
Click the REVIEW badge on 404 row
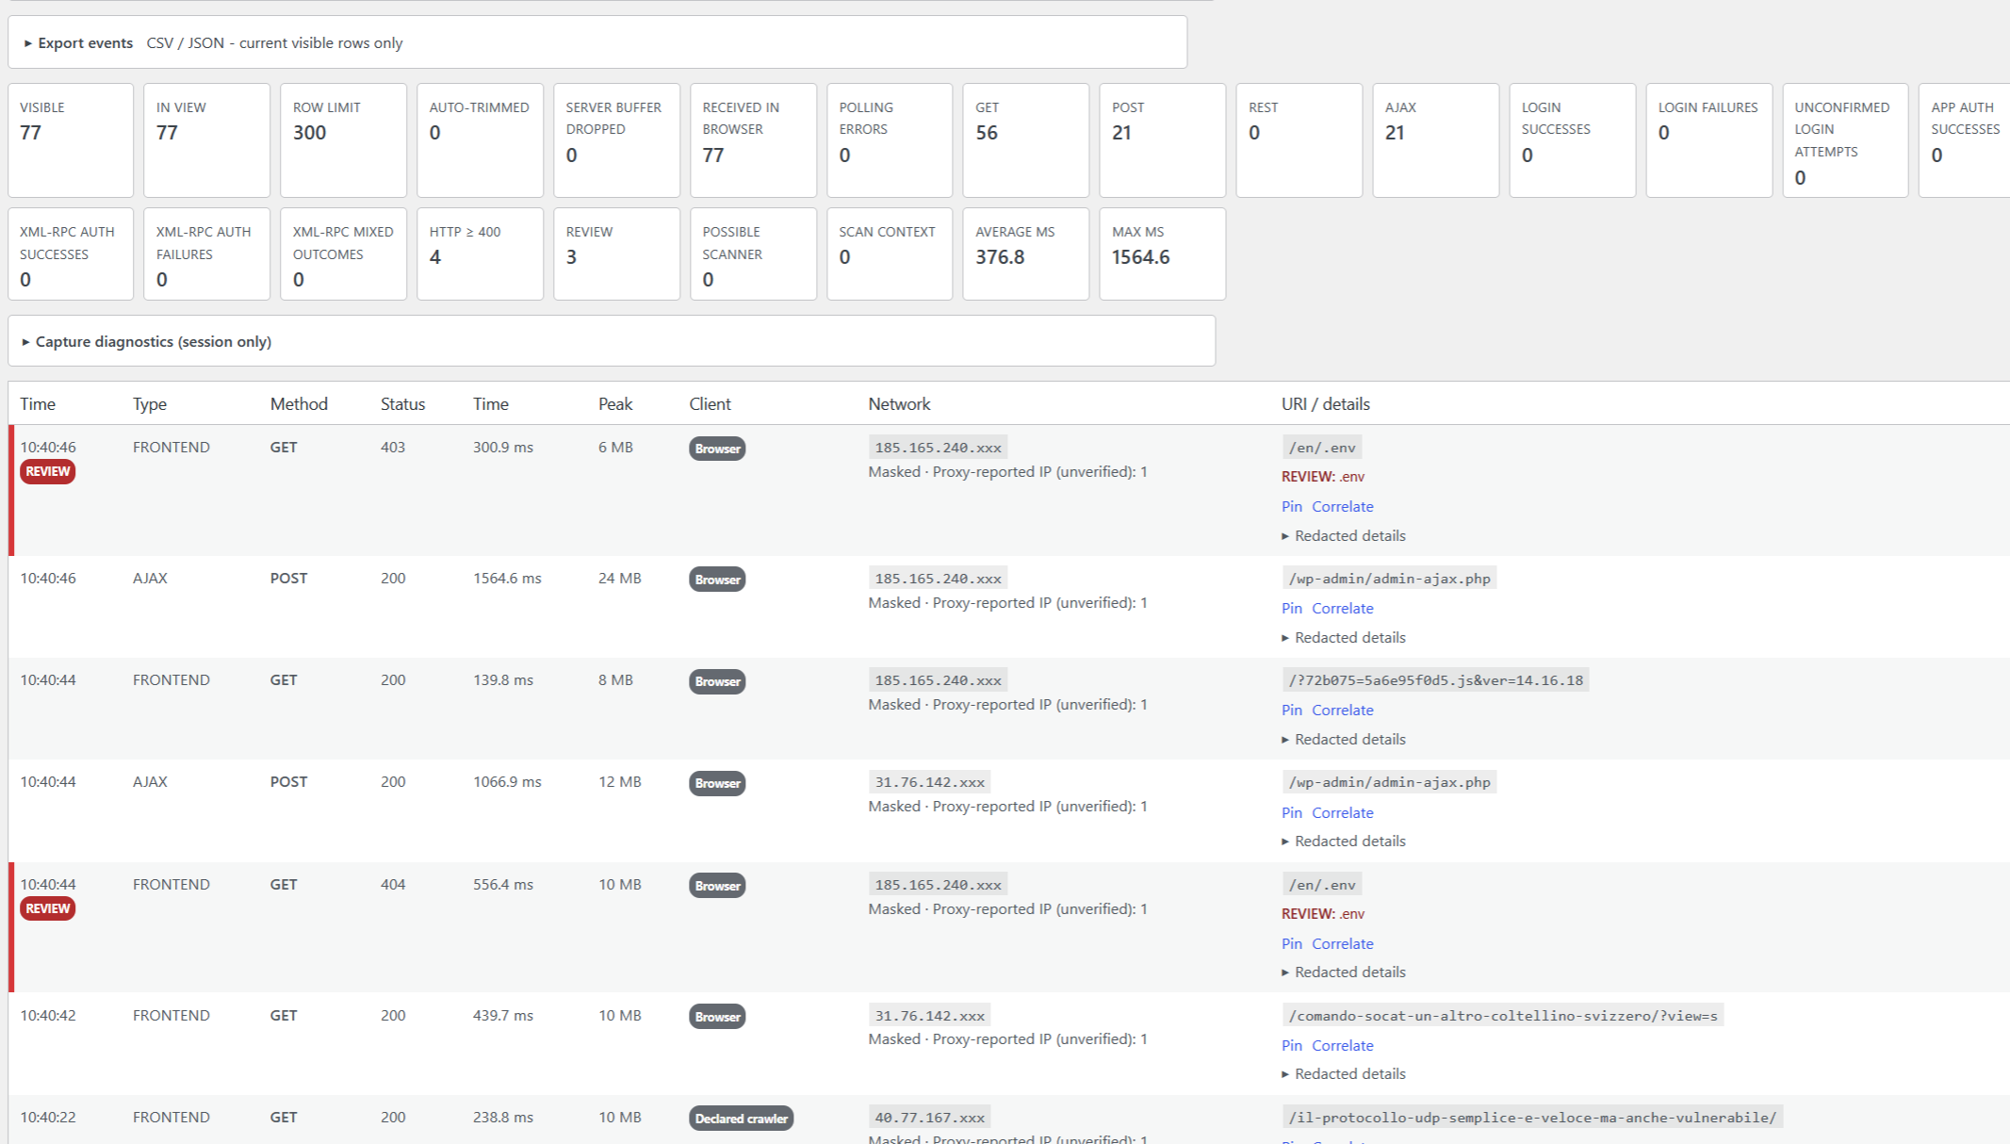pyautogui.click(x=47, y=908)
